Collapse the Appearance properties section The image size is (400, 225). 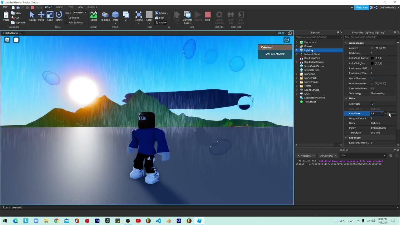346,43
